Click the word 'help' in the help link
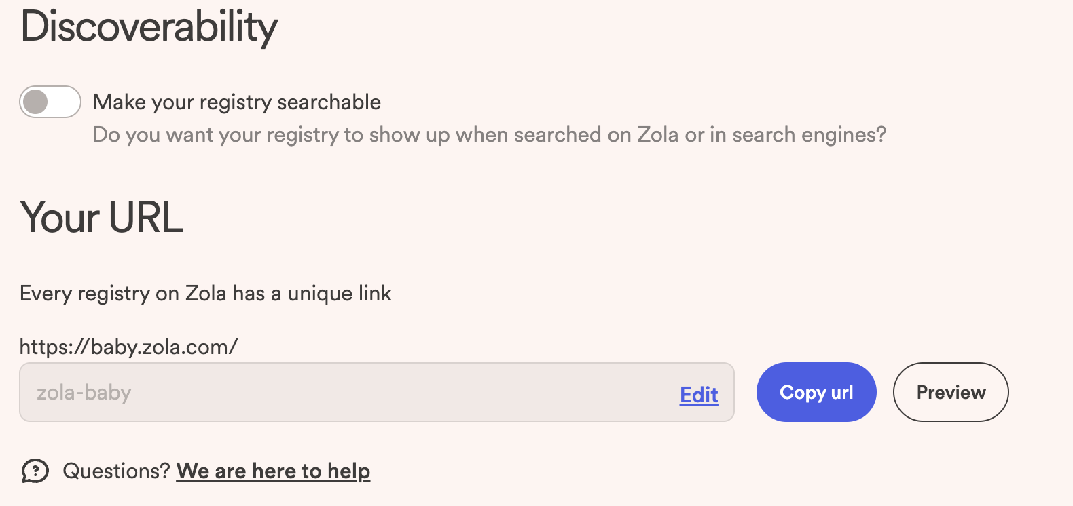 tap(349, 471)
